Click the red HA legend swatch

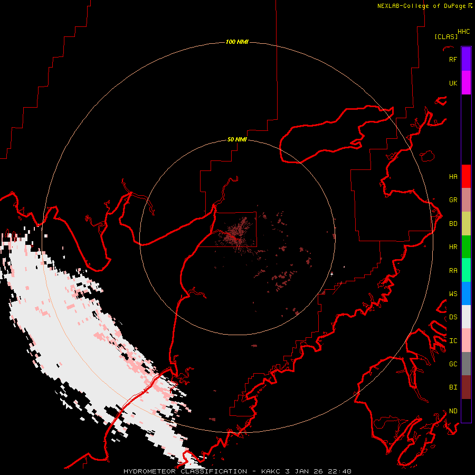(x=466, y=176)
